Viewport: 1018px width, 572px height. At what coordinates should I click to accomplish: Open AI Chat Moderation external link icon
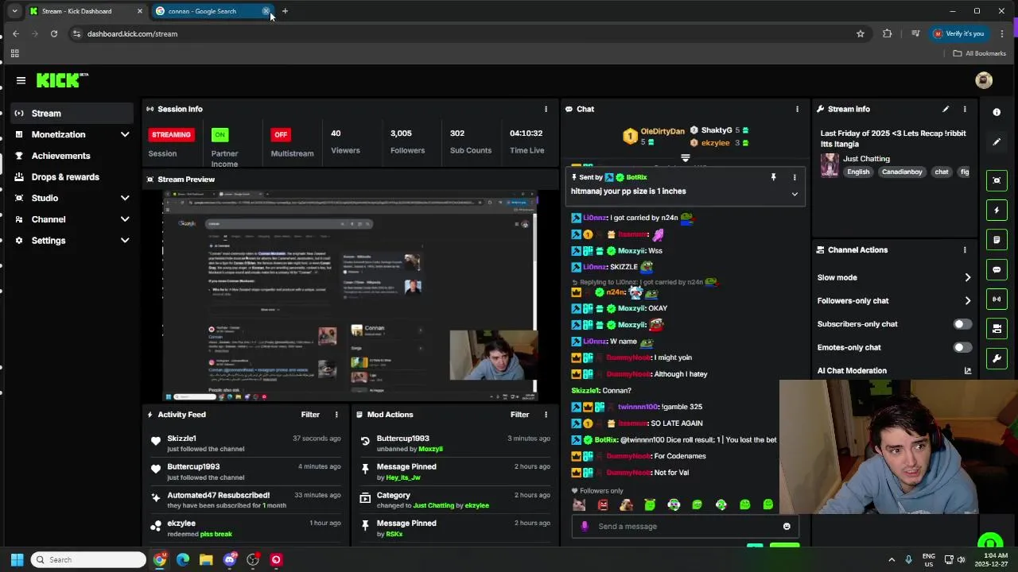[x=967, y=371]
